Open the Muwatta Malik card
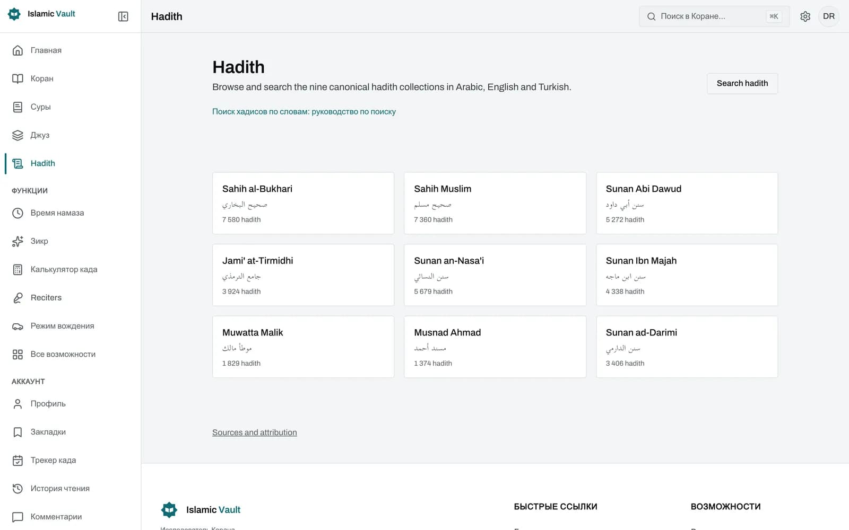The image size is (849, 530). [x=303, y=347]
